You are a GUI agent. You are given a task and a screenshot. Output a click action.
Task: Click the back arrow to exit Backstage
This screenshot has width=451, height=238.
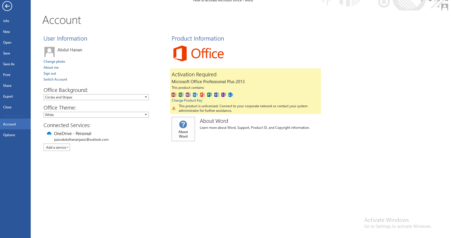tap(7, 6)
